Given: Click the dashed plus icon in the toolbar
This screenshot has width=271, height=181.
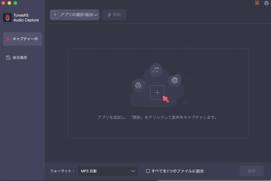Looking at the screenshot, I should tap(55, 15).
